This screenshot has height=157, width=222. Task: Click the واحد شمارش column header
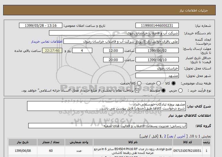(x=79, y=142)
